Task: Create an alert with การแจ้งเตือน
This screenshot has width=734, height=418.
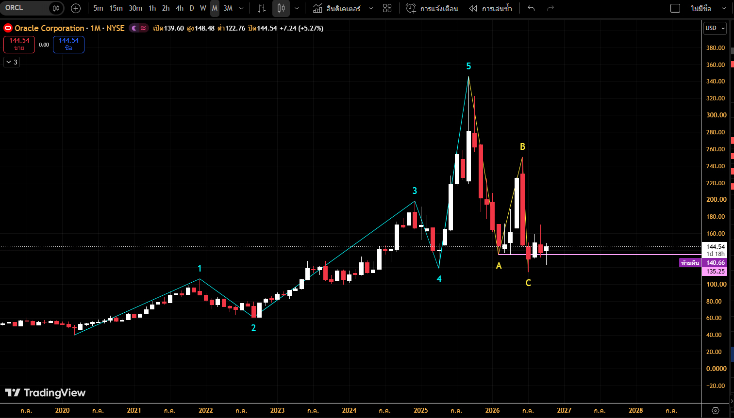Action: [x=432, y=8]
